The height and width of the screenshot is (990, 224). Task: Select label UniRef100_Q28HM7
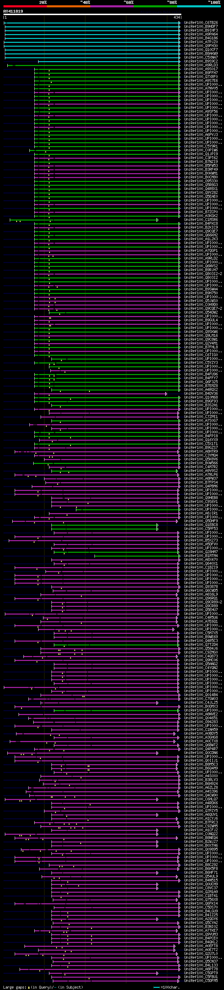[x=201, y=552]
